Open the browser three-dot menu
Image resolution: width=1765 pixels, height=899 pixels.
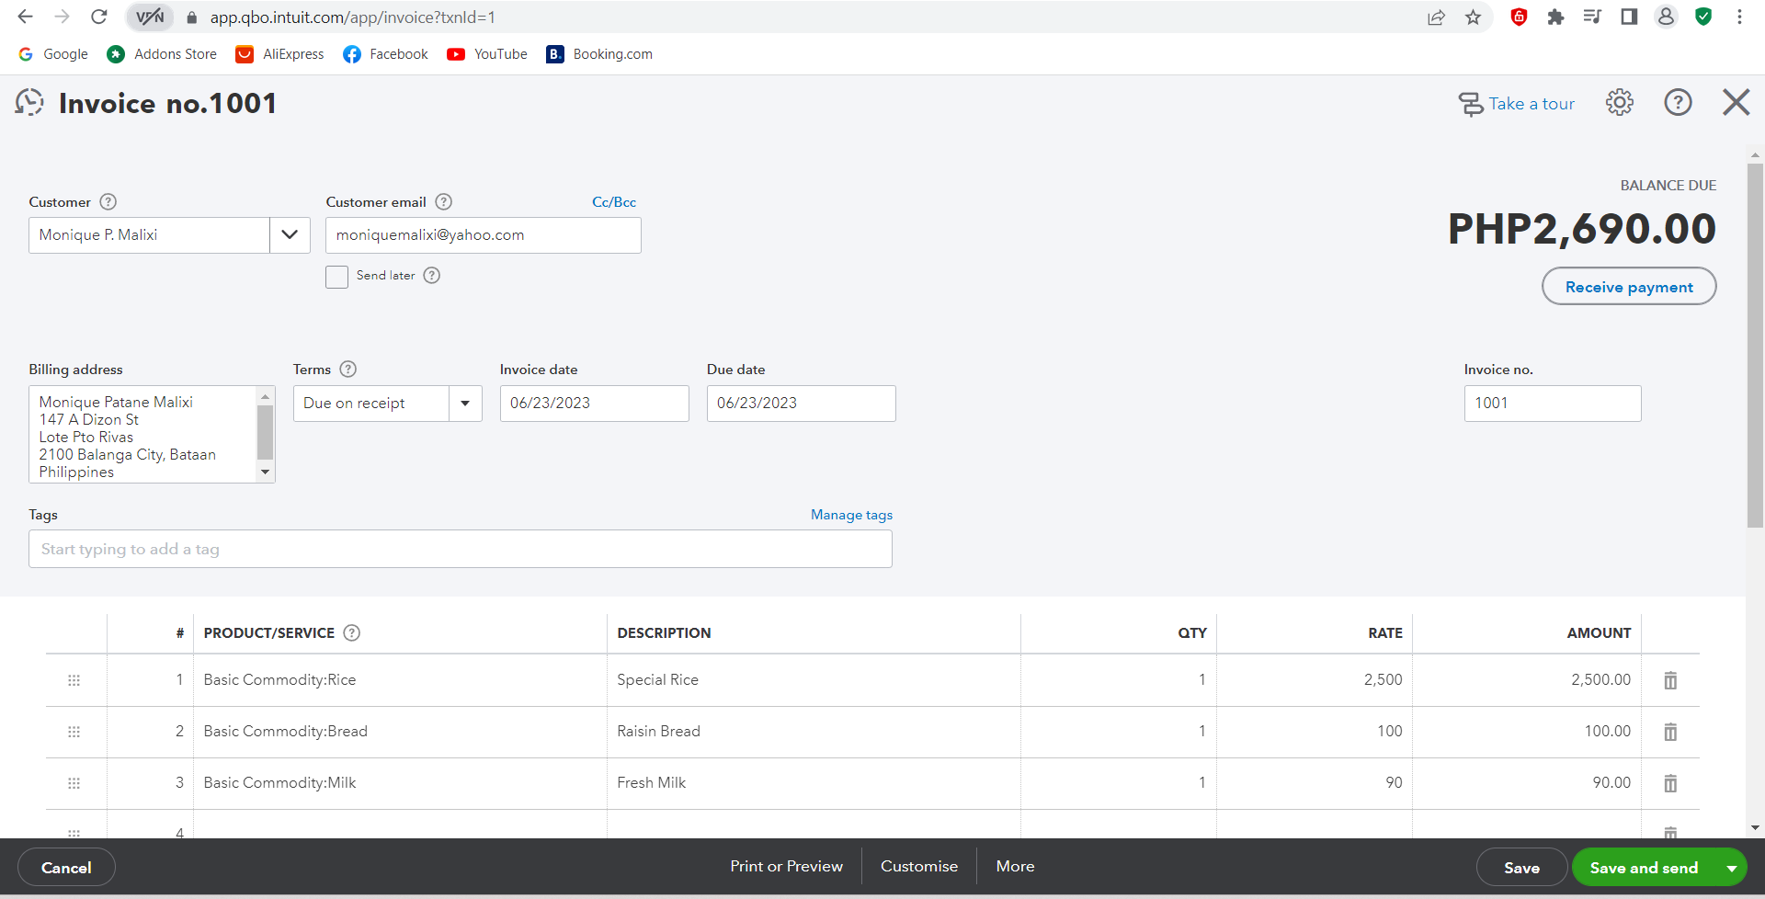[x=1739, y=17]
